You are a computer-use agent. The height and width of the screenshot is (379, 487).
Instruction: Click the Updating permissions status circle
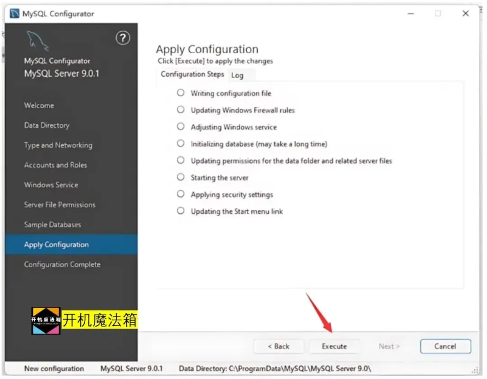coord(180,160)
